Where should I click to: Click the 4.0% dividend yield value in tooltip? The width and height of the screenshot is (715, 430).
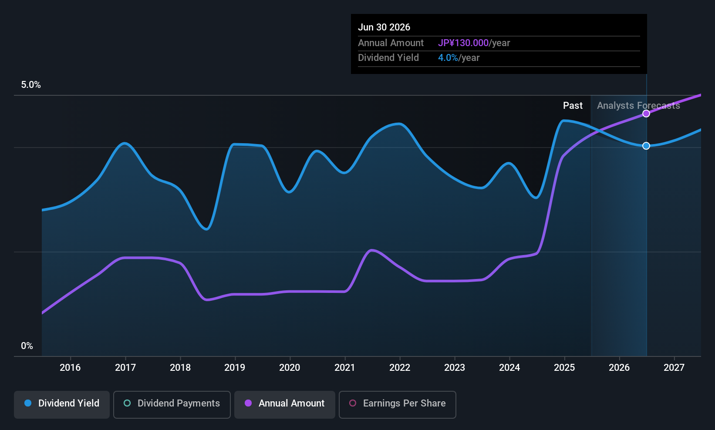448,57
